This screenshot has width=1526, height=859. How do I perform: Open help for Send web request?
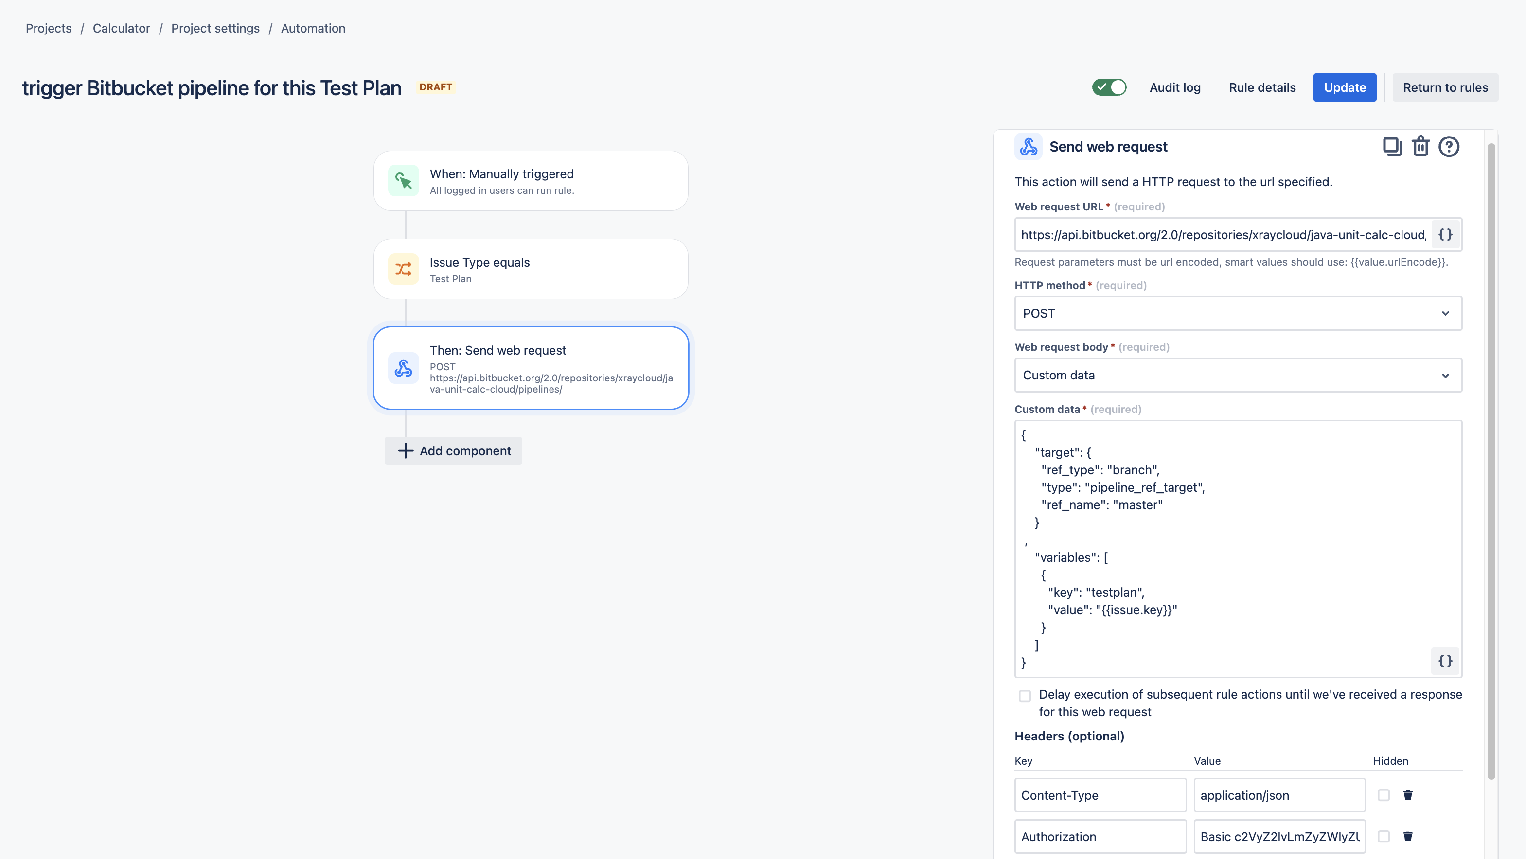(1449, 146)
